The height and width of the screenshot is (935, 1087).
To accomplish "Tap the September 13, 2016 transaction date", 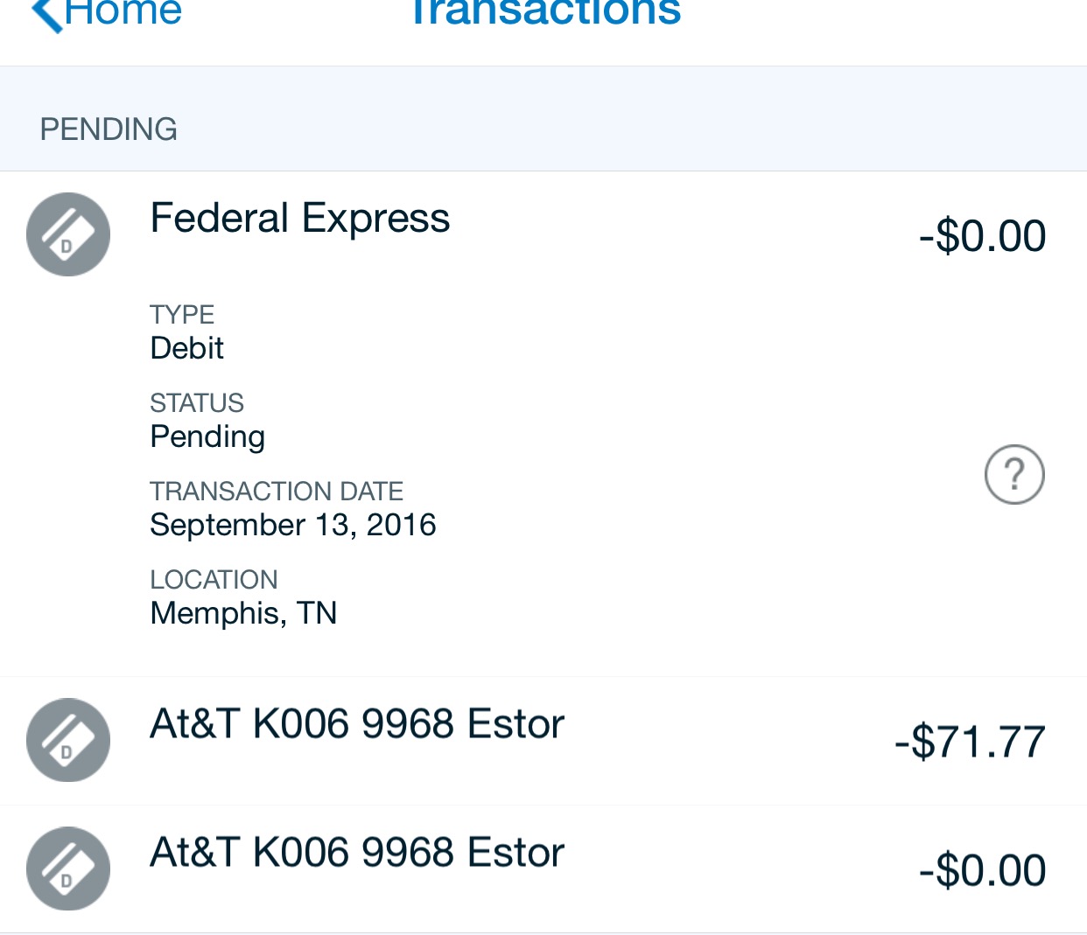I will coord(293,525).
